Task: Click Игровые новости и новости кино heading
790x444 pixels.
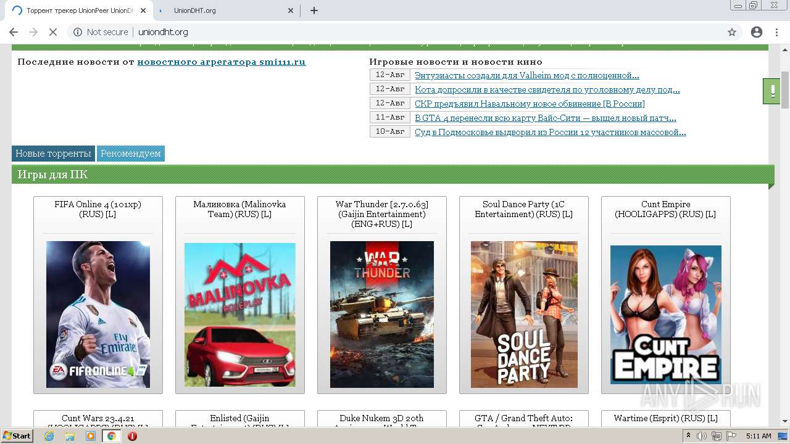Action: tap(455, 62)
